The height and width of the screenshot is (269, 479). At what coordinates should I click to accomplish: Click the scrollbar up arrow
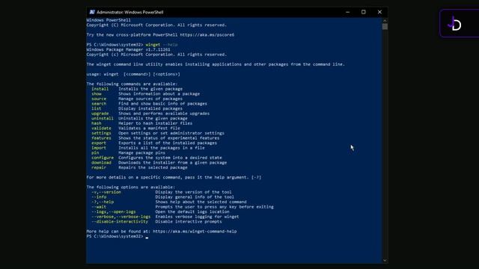[385, 20]
